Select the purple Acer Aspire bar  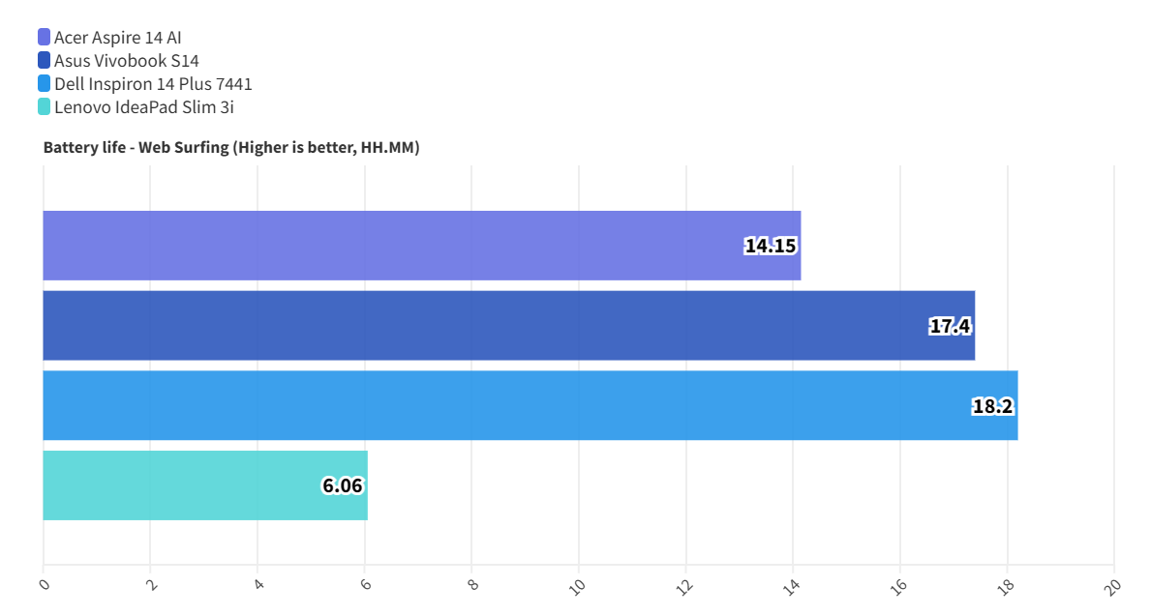coord(387,246)
